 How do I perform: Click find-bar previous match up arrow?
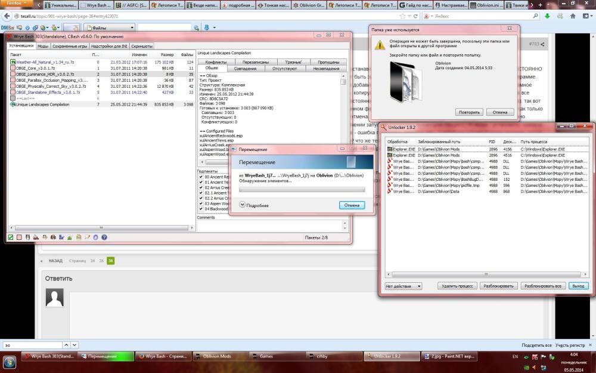pos(66,345)
